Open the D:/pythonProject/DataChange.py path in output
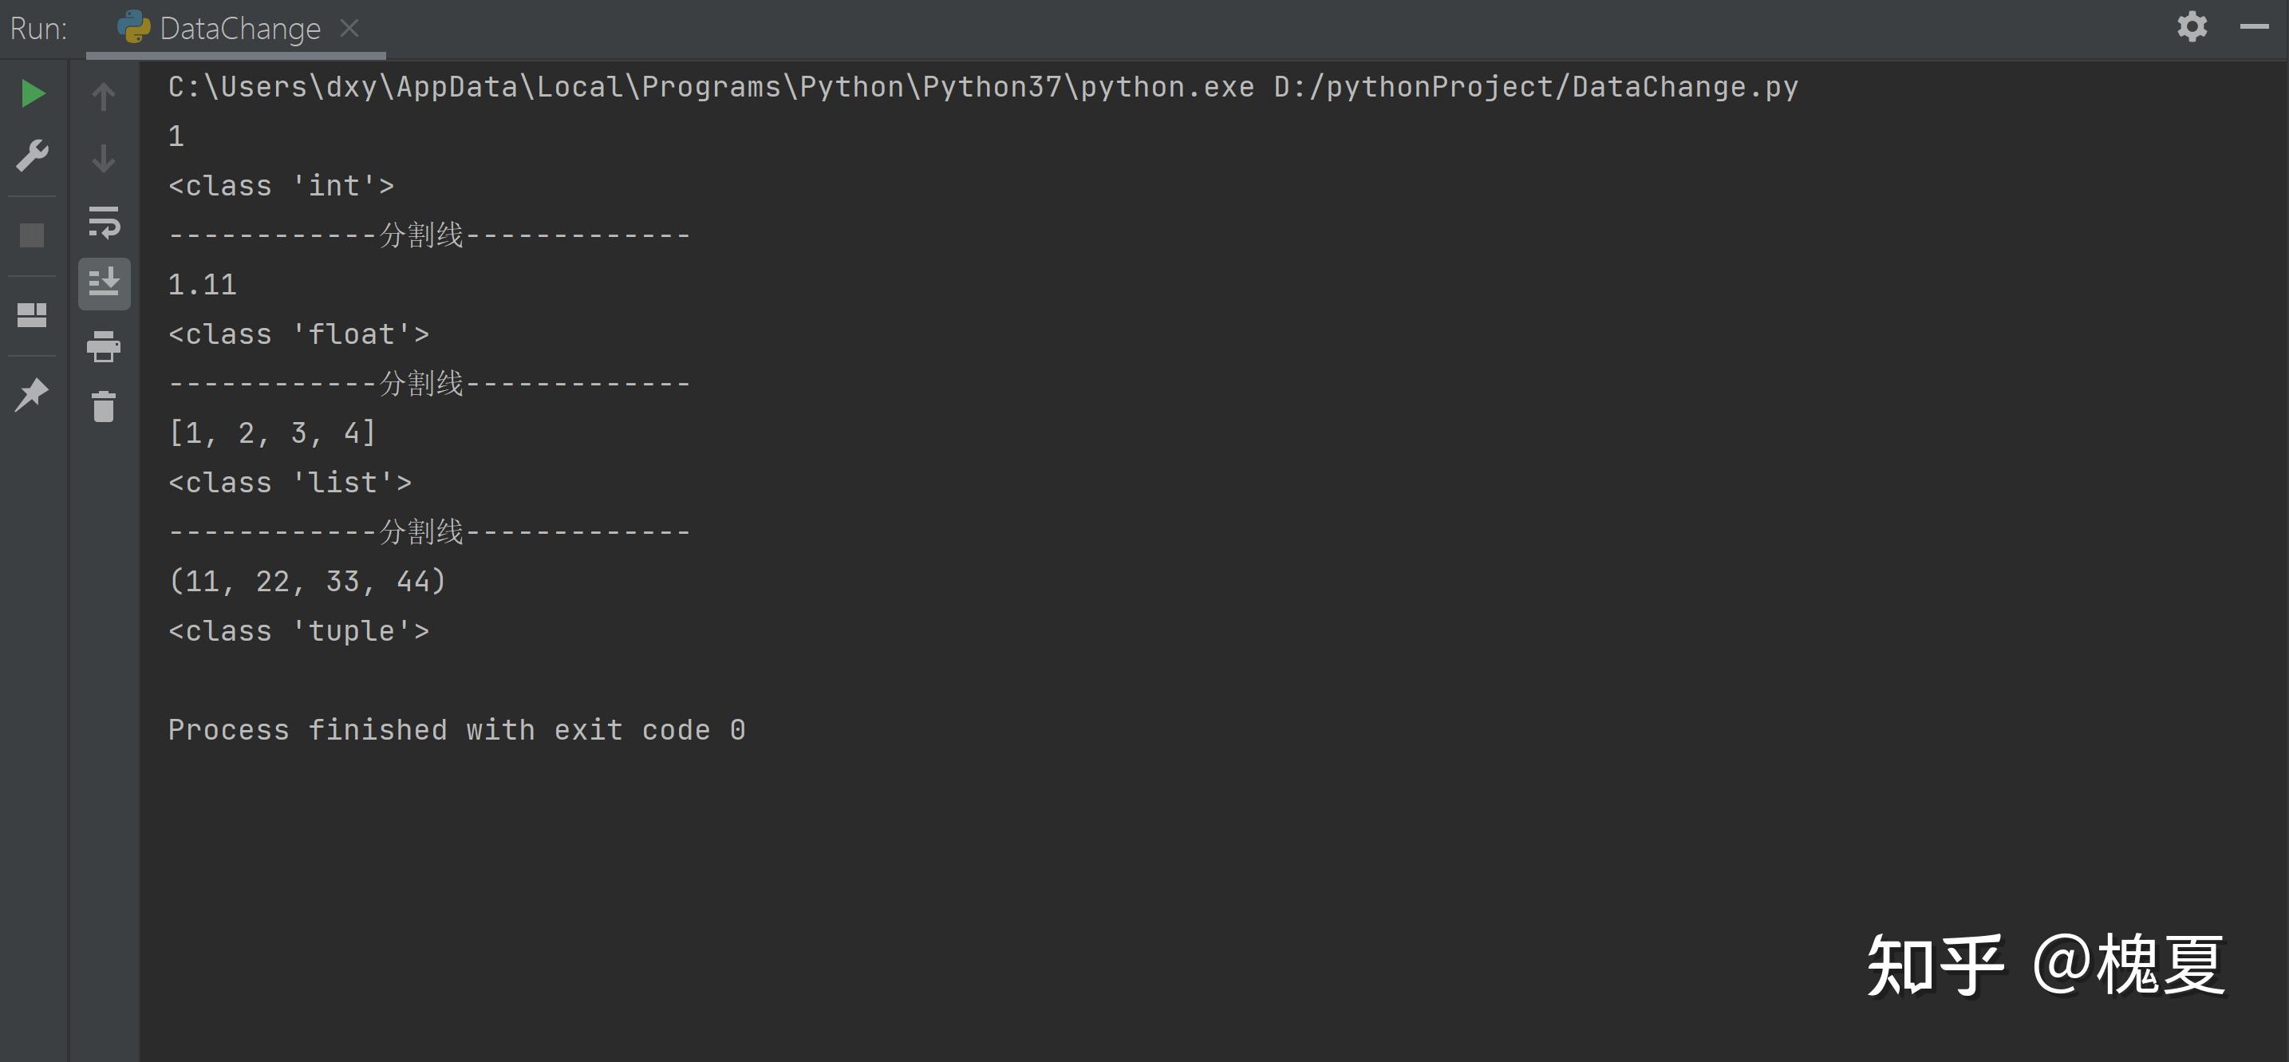This screenshot has width=2289, height=1062. (1536, 87)
